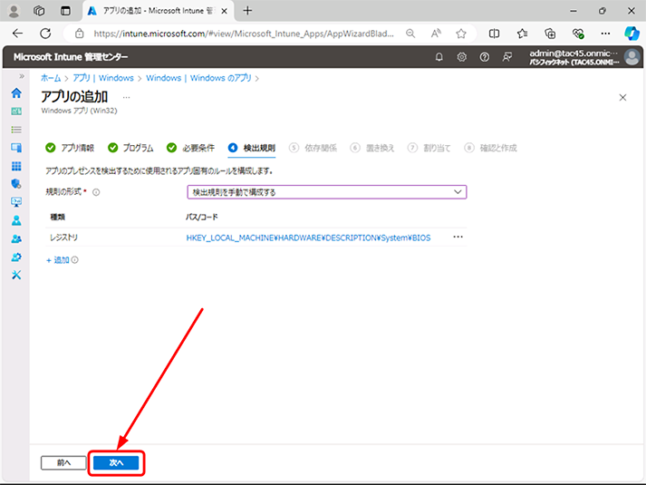Click + 追加 link

pyautogui.click(x=58, y=260)
